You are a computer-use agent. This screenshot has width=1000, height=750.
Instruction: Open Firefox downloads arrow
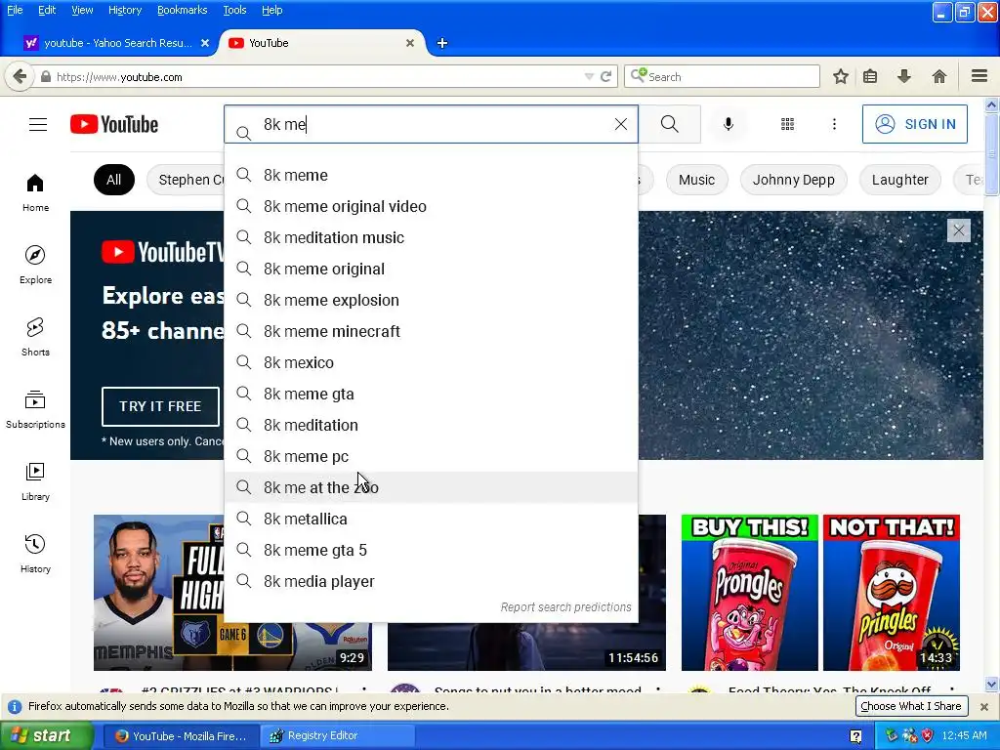903,76
